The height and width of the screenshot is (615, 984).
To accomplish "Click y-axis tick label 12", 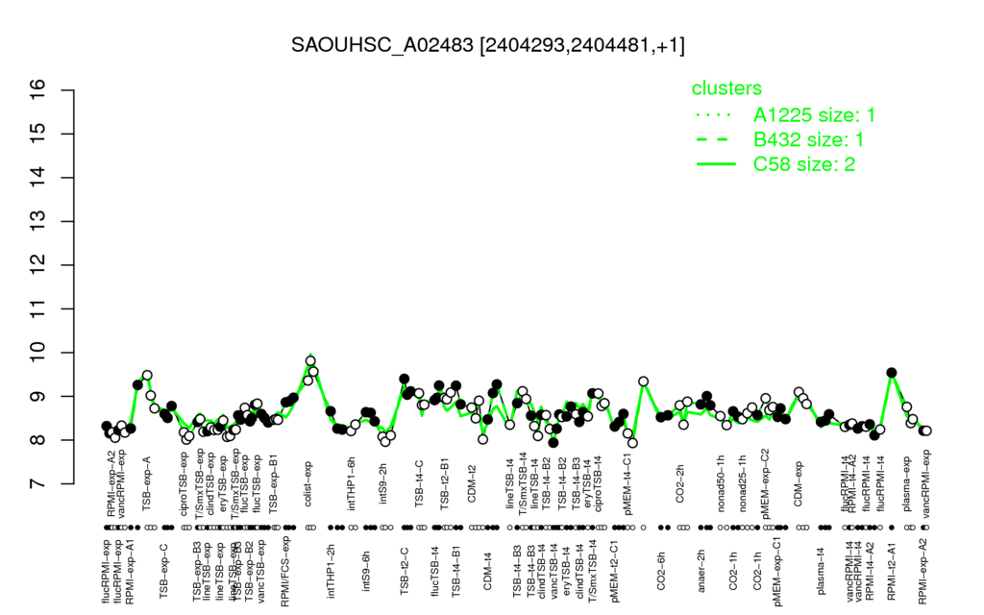I will click(x=38, y=265).
